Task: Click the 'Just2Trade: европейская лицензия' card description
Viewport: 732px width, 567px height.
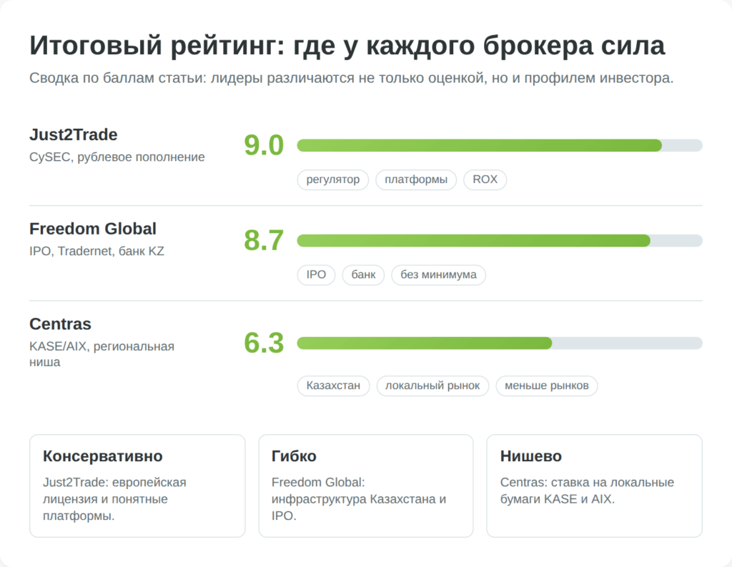Action: (x=114, y=499)
